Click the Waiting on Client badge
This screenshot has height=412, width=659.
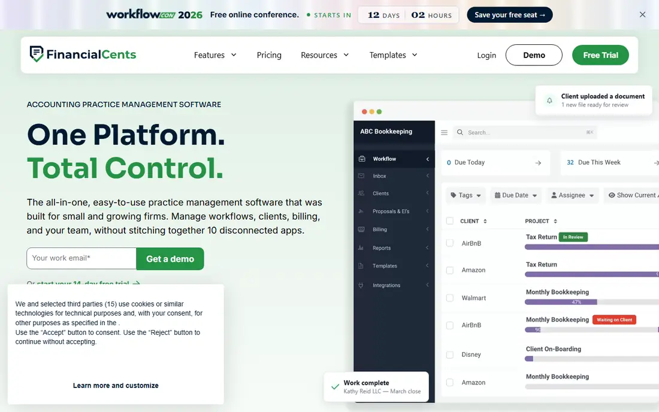point(614,320)
